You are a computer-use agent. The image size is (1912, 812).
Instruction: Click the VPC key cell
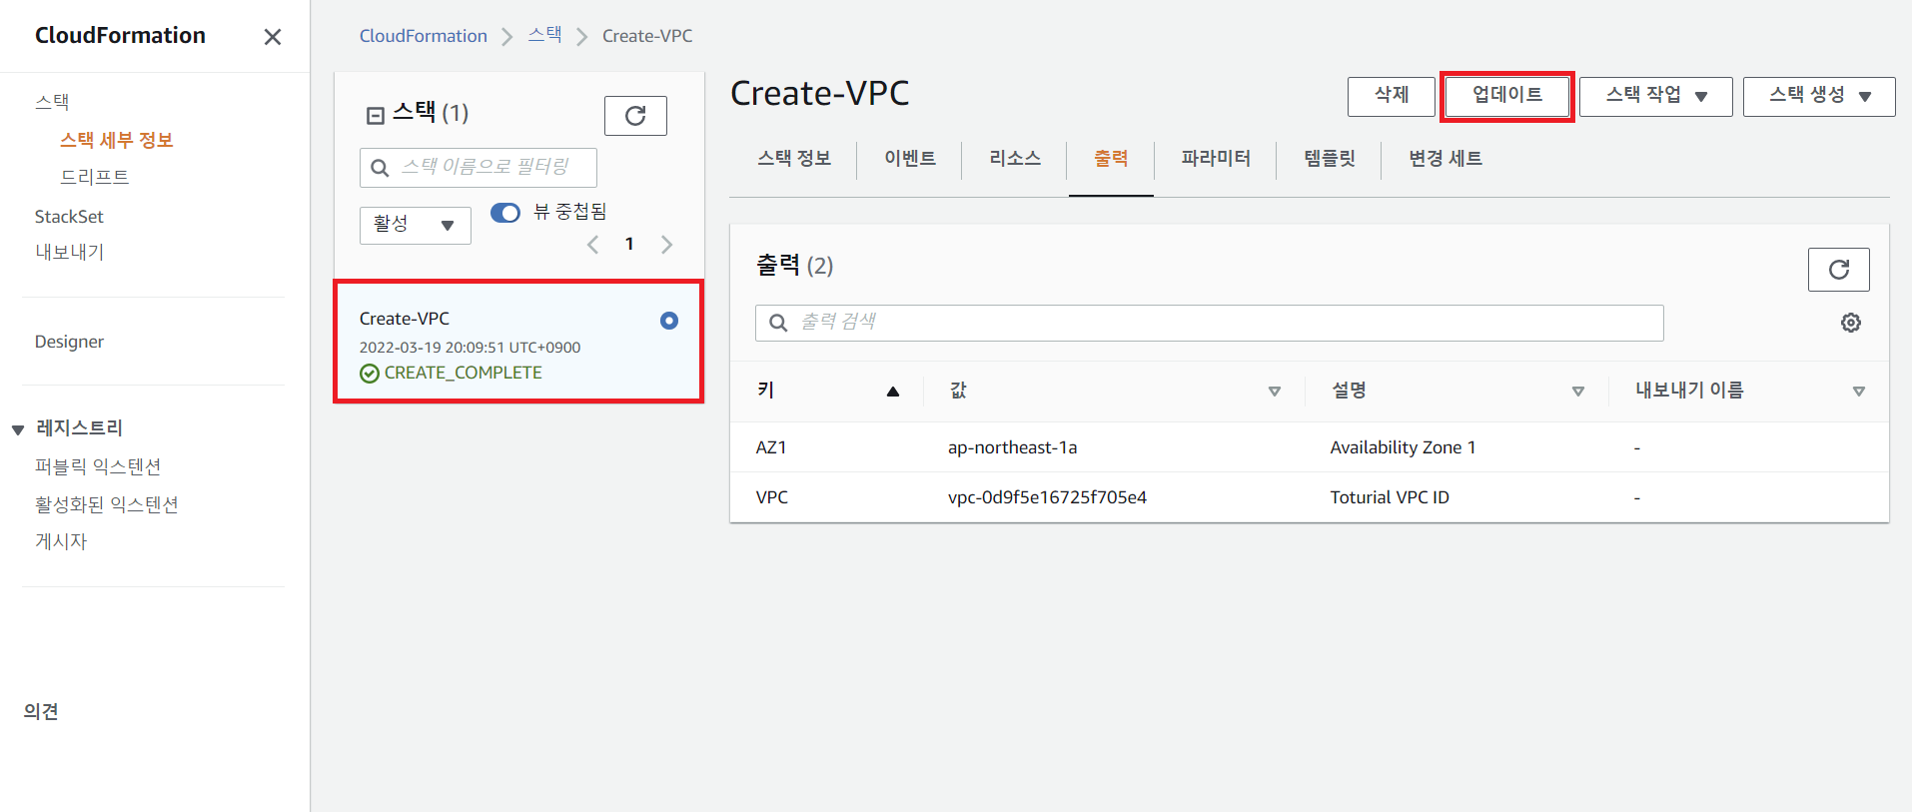(772, 497)
